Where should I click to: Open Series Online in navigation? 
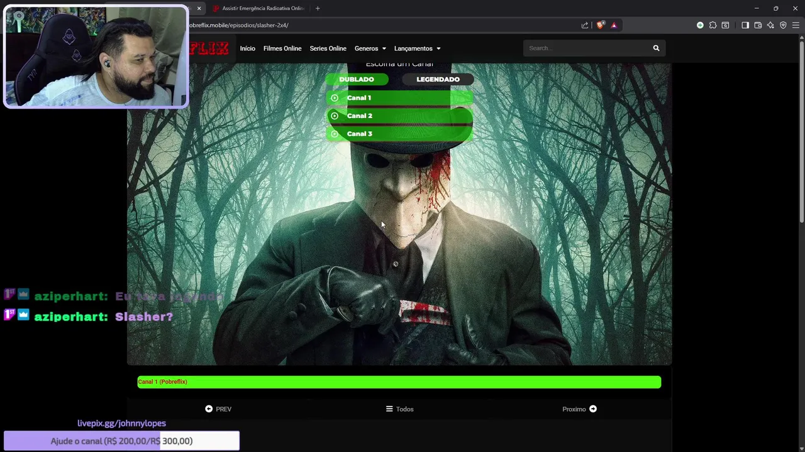[x=328, y=48]
